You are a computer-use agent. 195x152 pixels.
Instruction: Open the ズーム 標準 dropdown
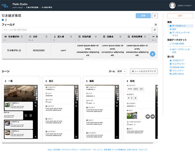(121, 71)
